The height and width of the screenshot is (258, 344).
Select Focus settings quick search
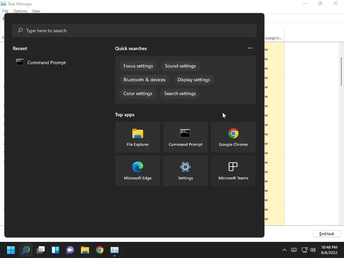[x=138, y=66]
